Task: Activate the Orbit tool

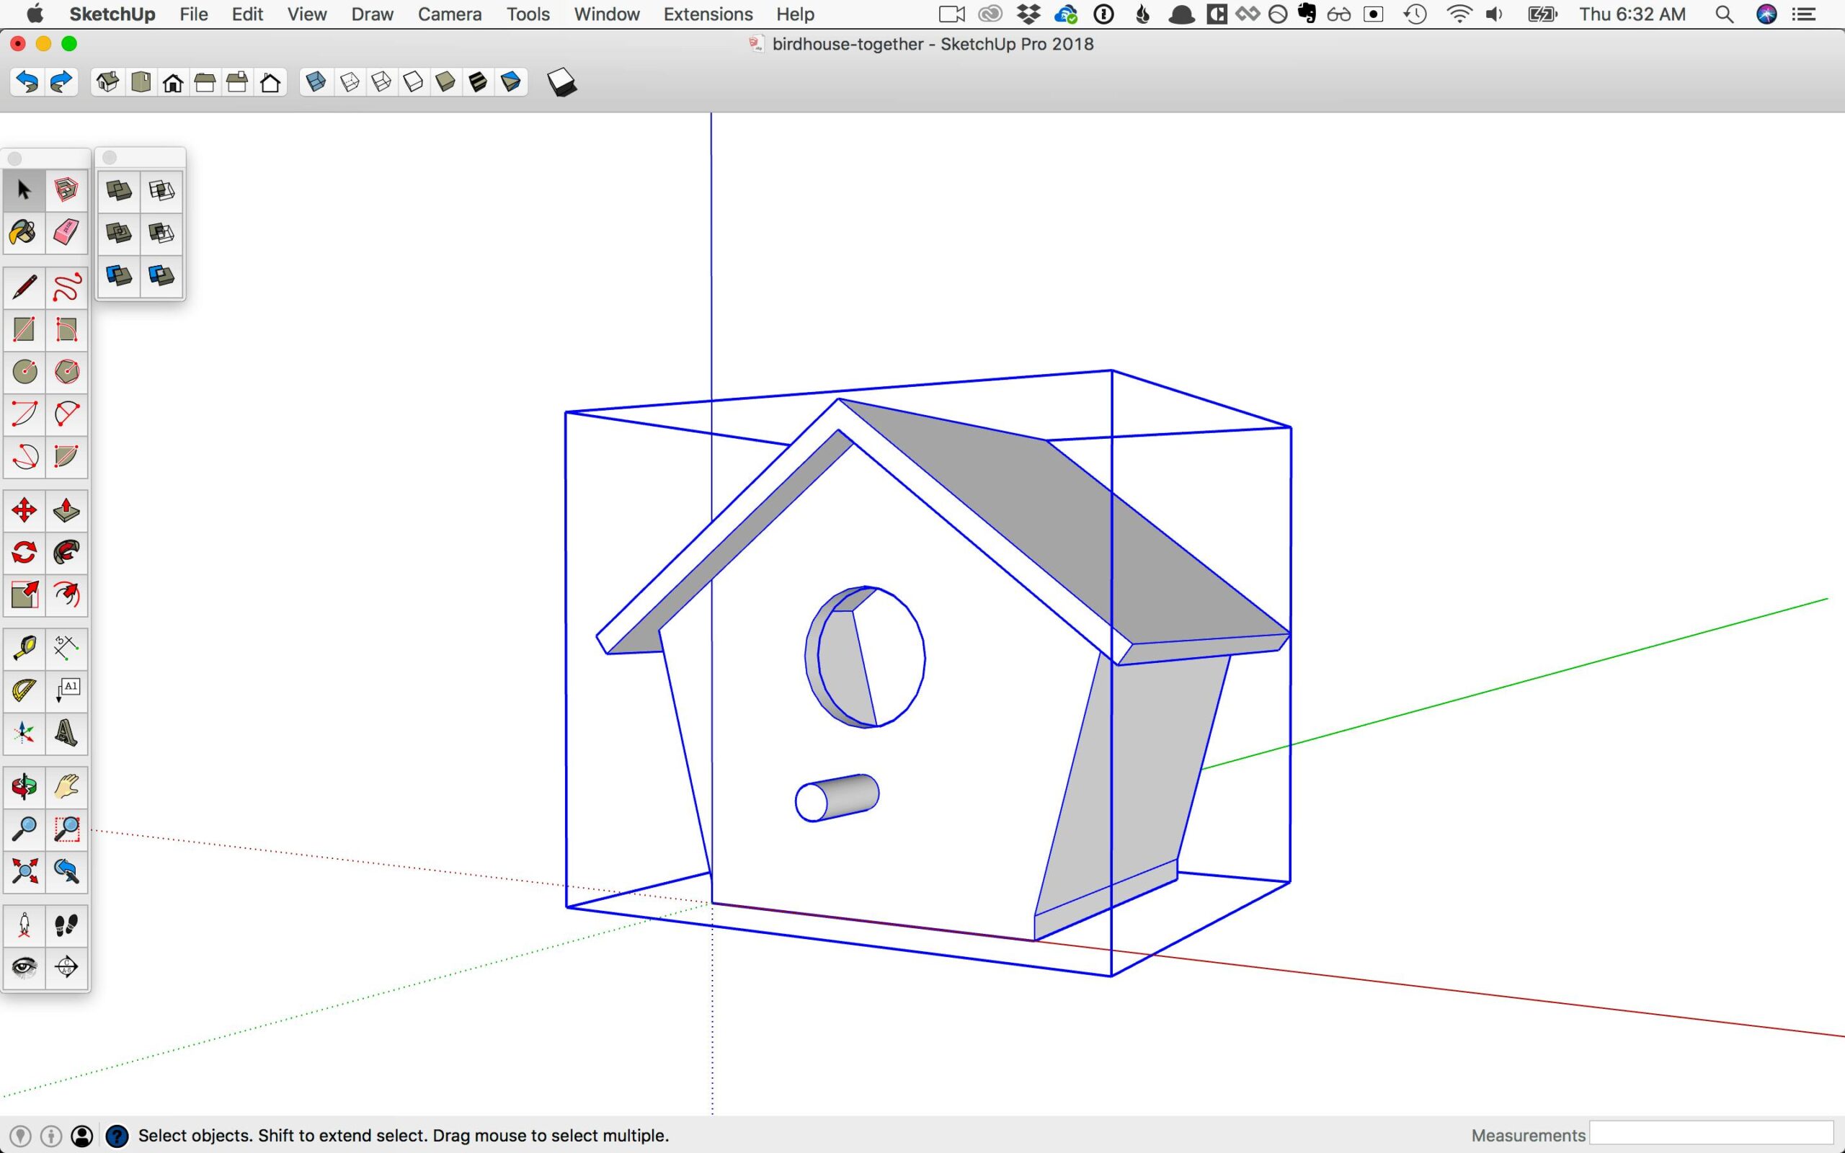Action: click(x=24, y=786)
